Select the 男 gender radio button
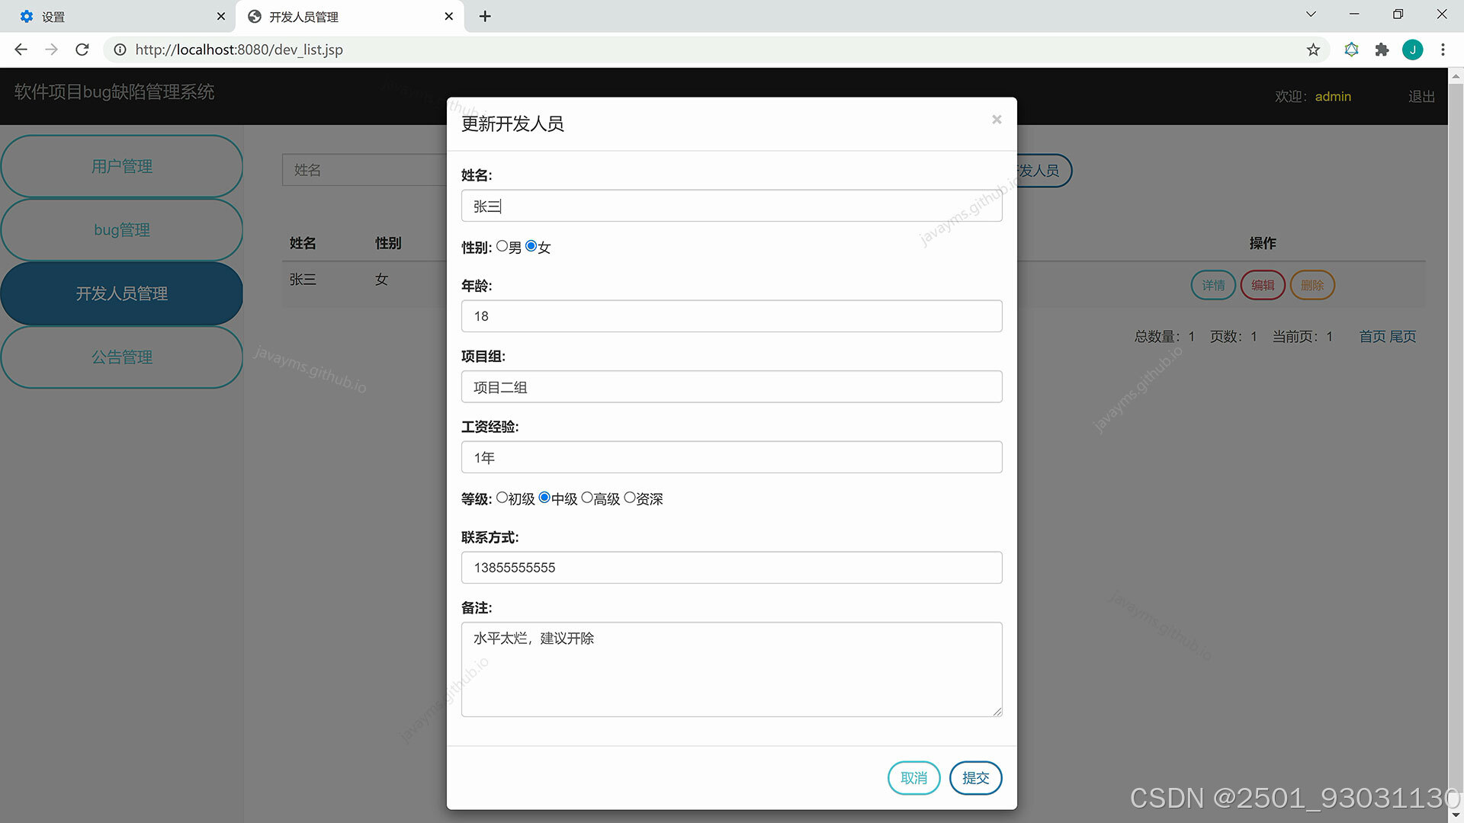The image size is (1464, 823). tap(502, 246)
